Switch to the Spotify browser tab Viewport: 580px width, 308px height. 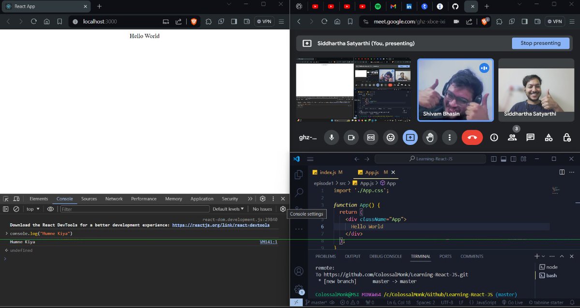[377, 6]
